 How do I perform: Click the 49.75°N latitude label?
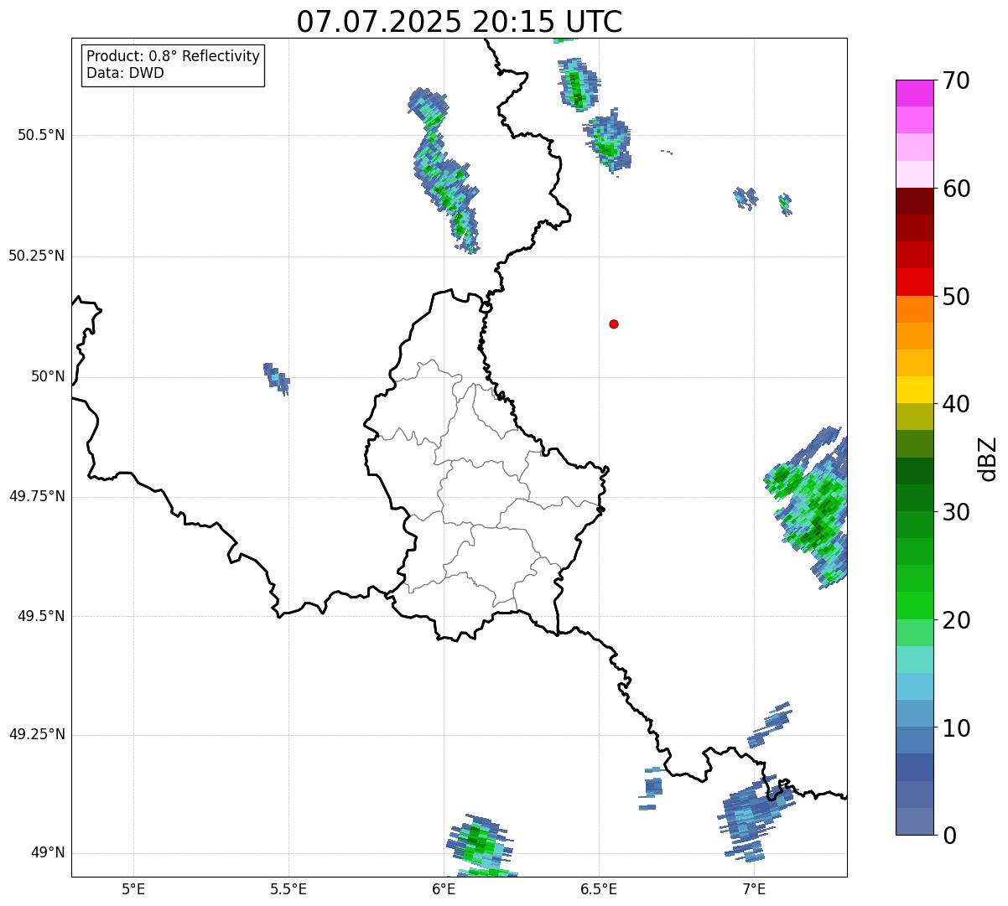pos(36,496)
